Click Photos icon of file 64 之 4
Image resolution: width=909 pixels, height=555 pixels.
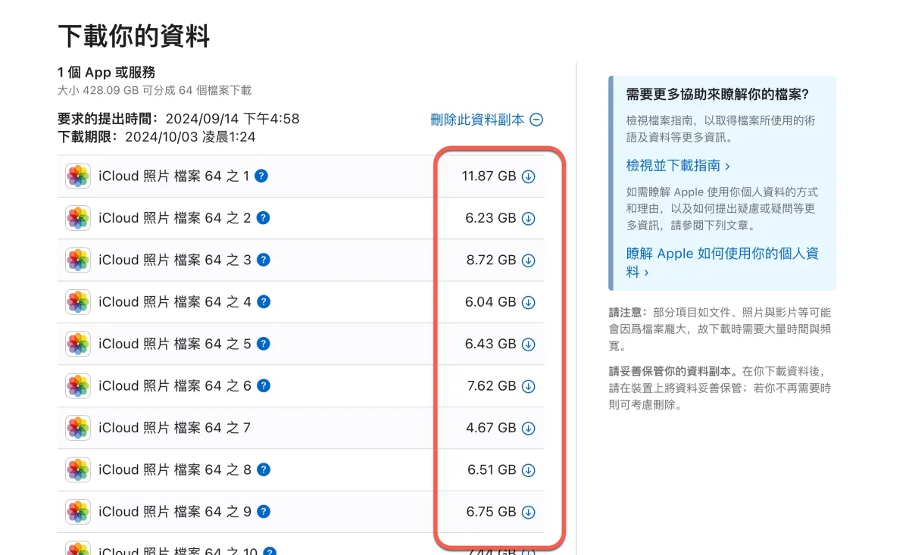click(x=78, y=302)
